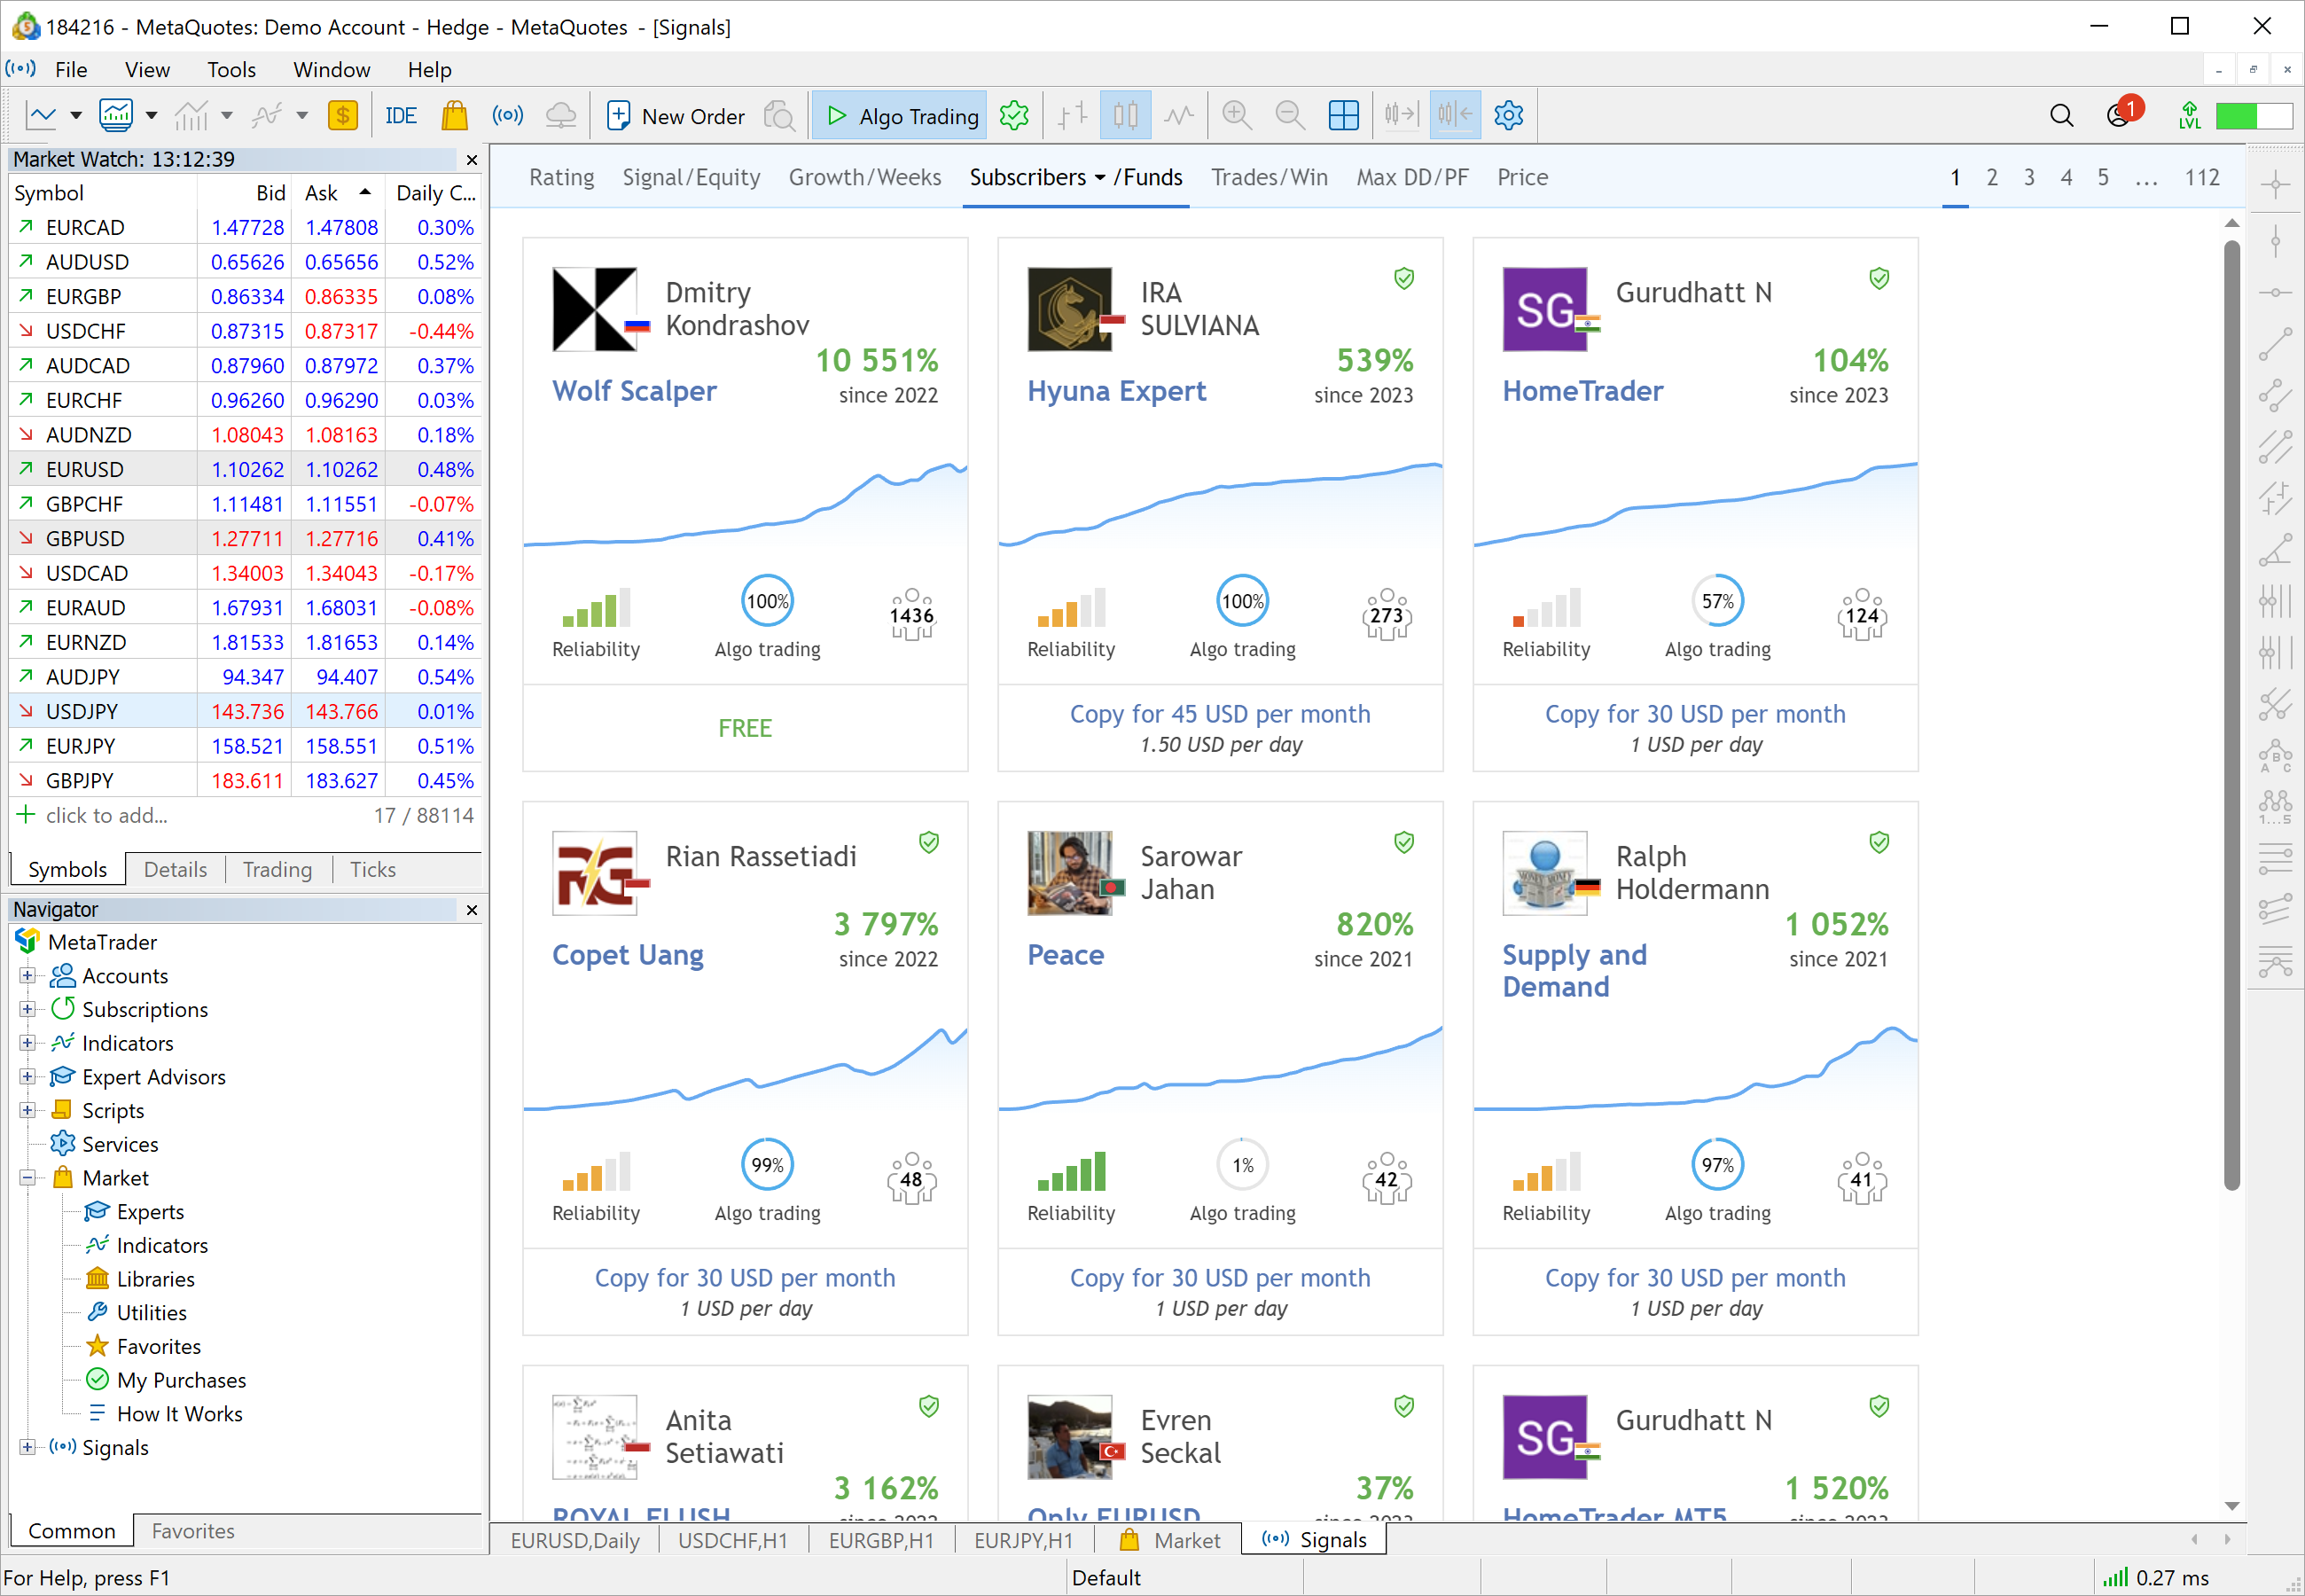This screenshot has height=1596, width=2305.
Task: Expand the Expert Advisors tree node
Action: click(x=28, y=1077)
